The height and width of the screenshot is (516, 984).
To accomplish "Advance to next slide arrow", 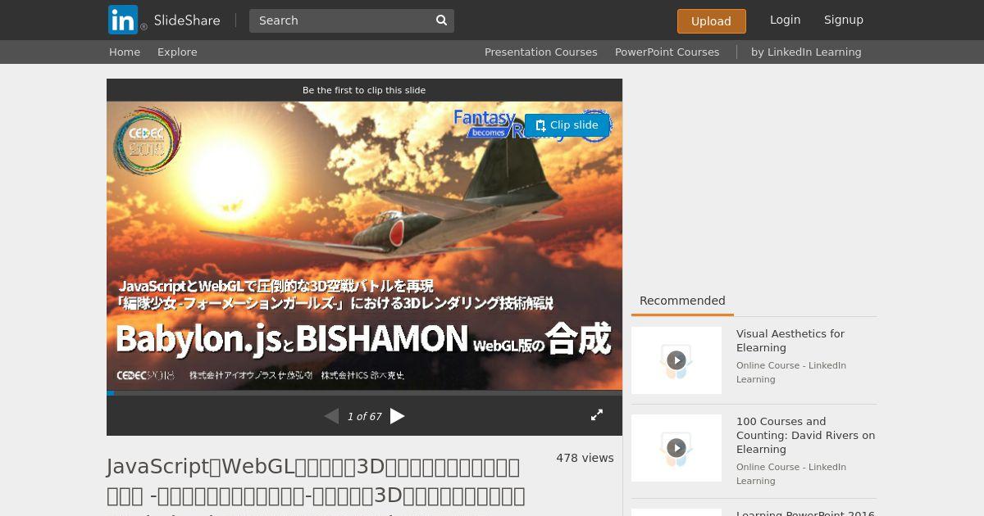I will pyautogui.click(x=398, y=416).
